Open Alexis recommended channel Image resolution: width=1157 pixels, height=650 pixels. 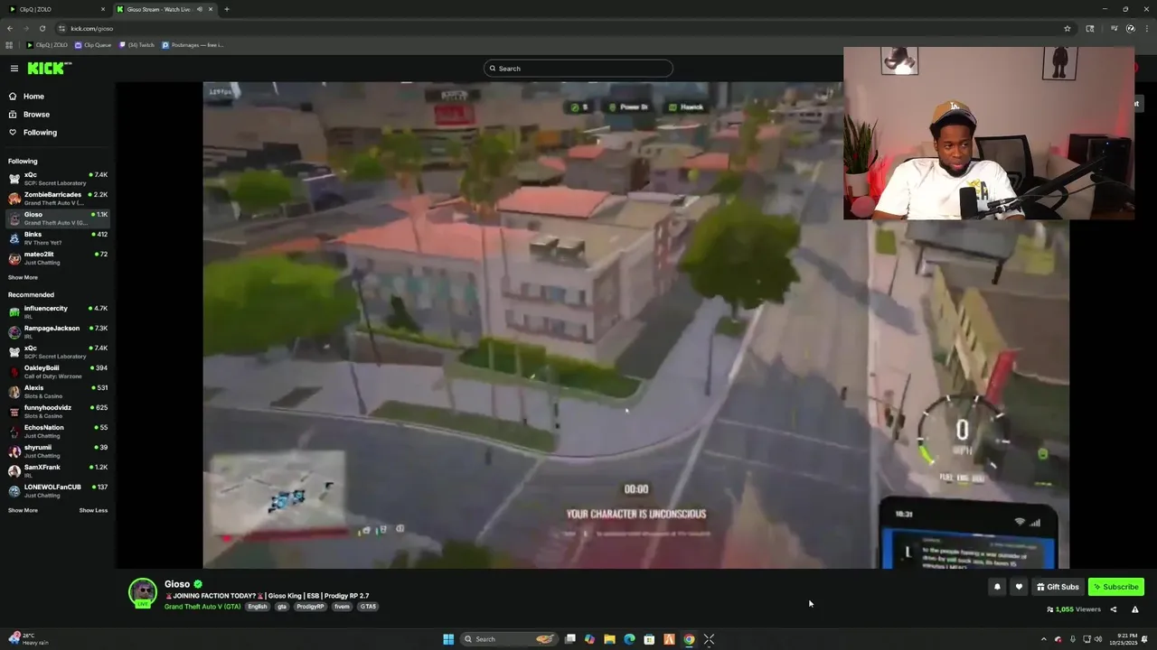click(x=58, y=392)
